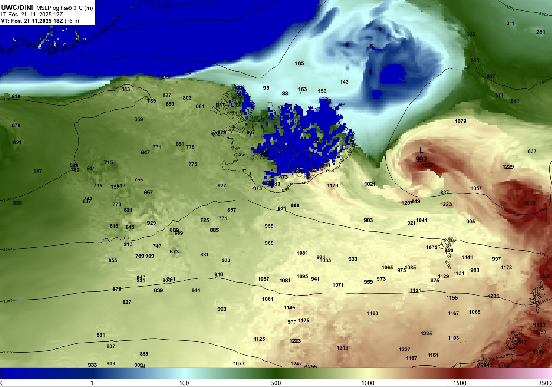Click the 1041 height value
Screen dimensions: 552x387
point(422,220)
